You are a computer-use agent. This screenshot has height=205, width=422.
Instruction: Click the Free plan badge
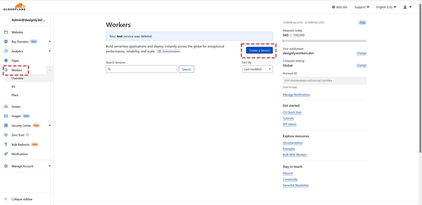362,23
